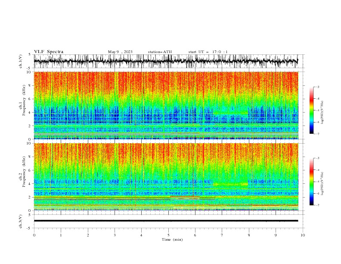Click time axis tick label '4'
This screenshot has width=341, height=264.
tap(141, 235)
